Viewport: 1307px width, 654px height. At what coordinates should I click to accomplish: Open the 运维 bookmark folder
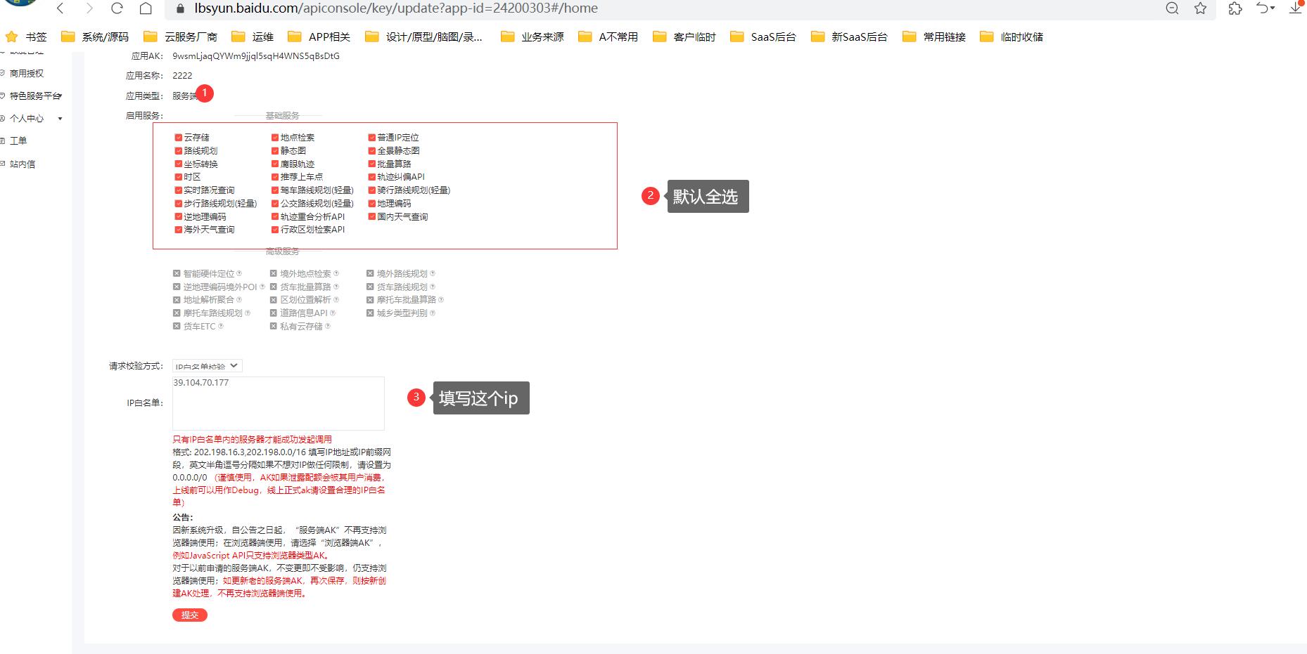253,37
